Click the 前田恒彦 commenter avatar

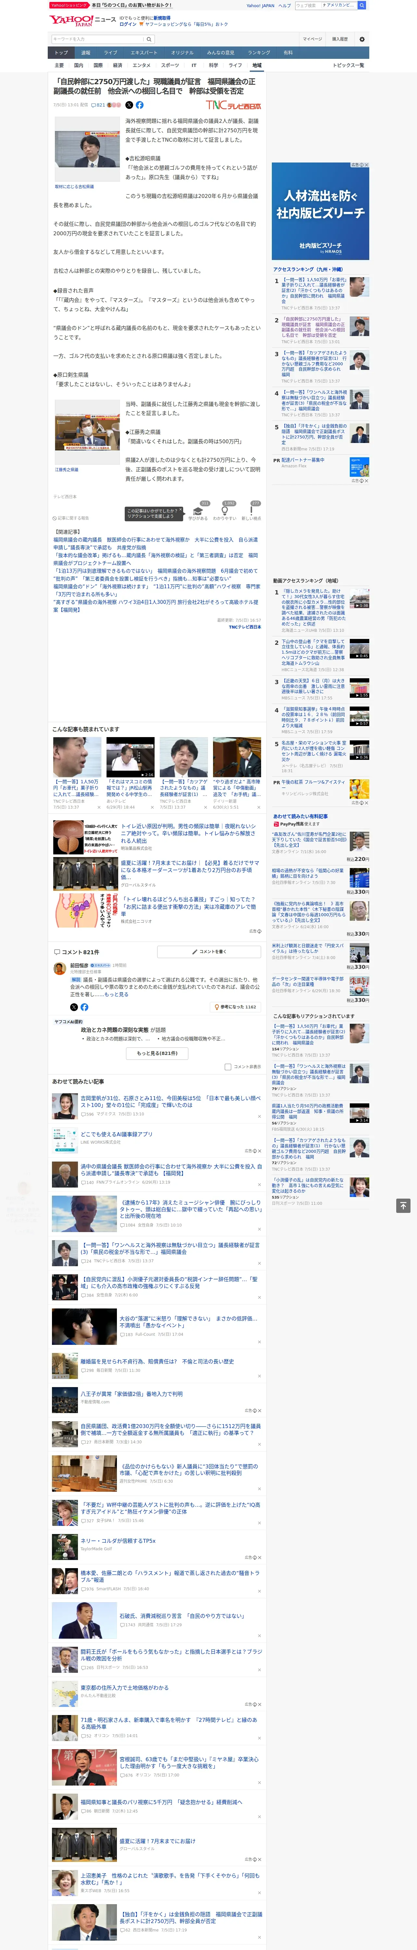(59, 968)
